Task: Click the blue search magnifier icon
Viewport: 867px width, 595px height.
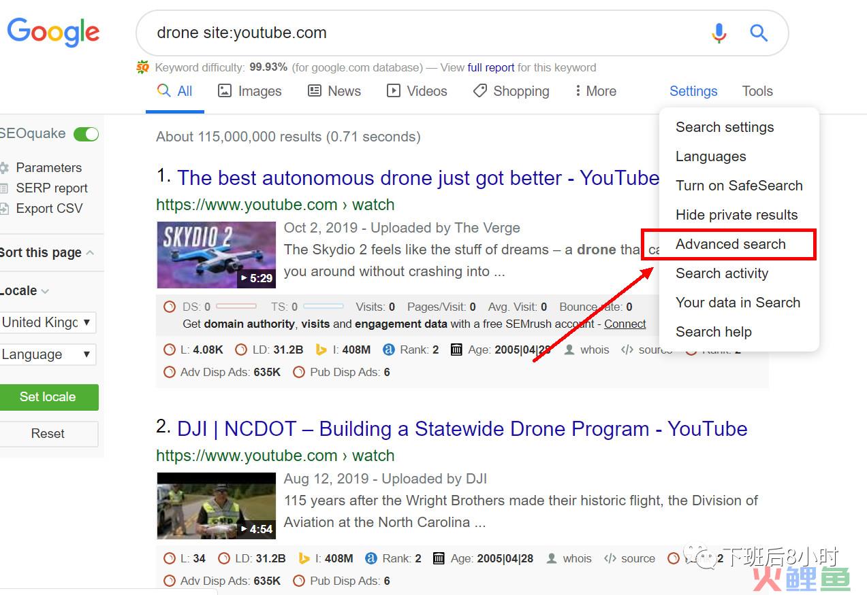Action: click(x=759, y=33)
